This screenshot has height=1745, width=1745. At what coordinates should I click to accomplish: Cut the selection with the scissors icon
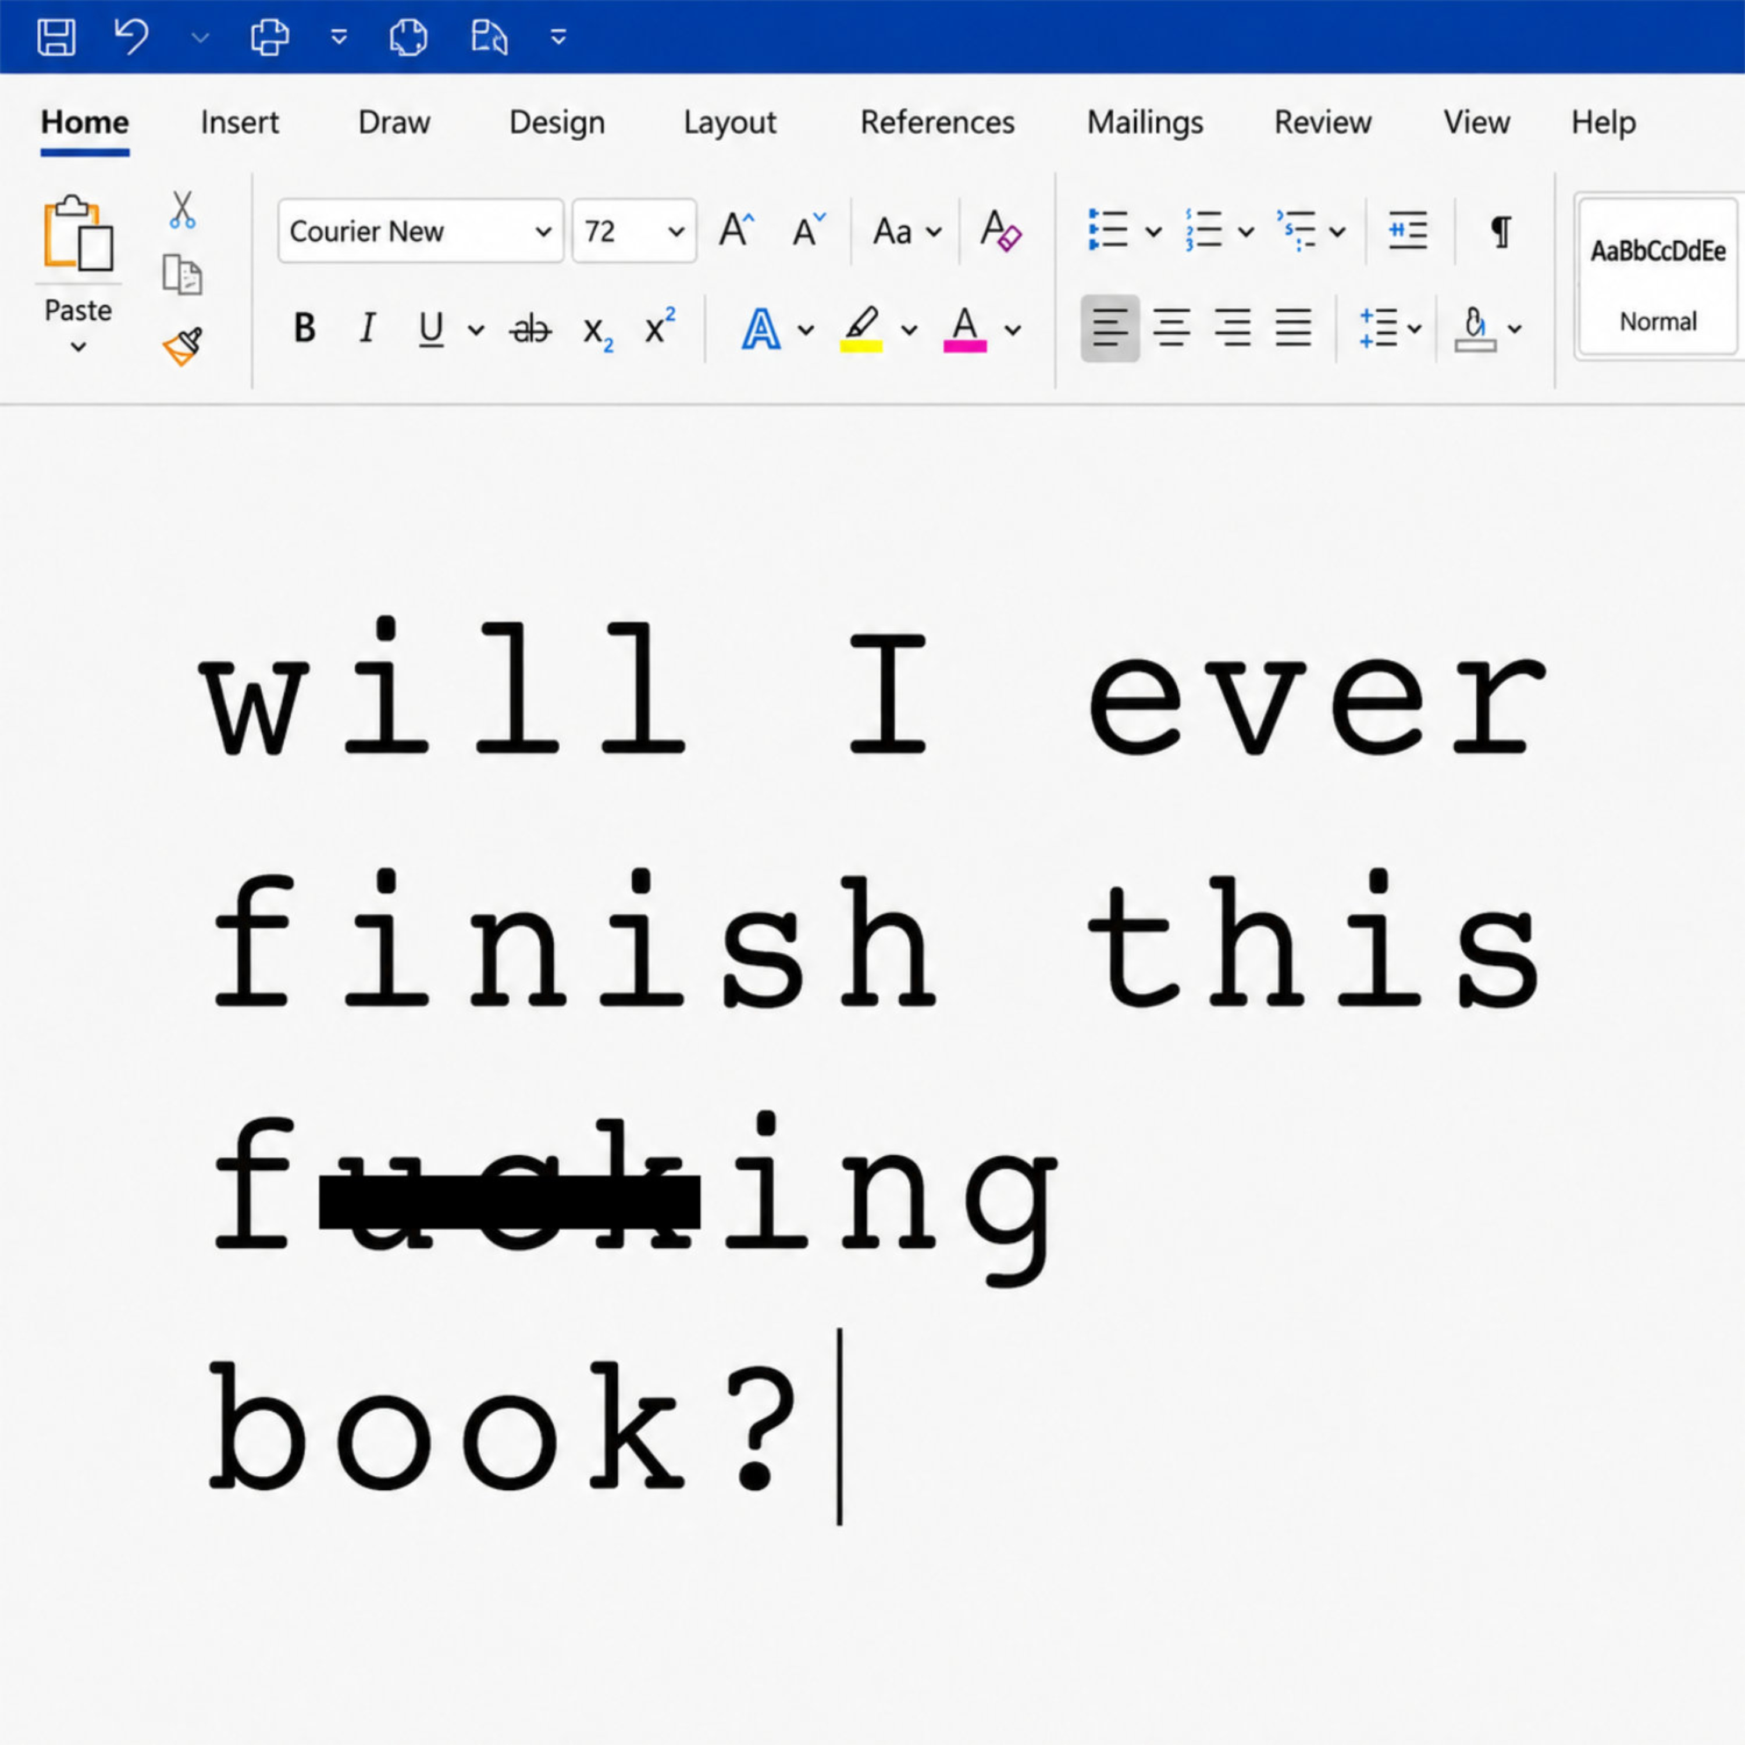tap(183, 209)
